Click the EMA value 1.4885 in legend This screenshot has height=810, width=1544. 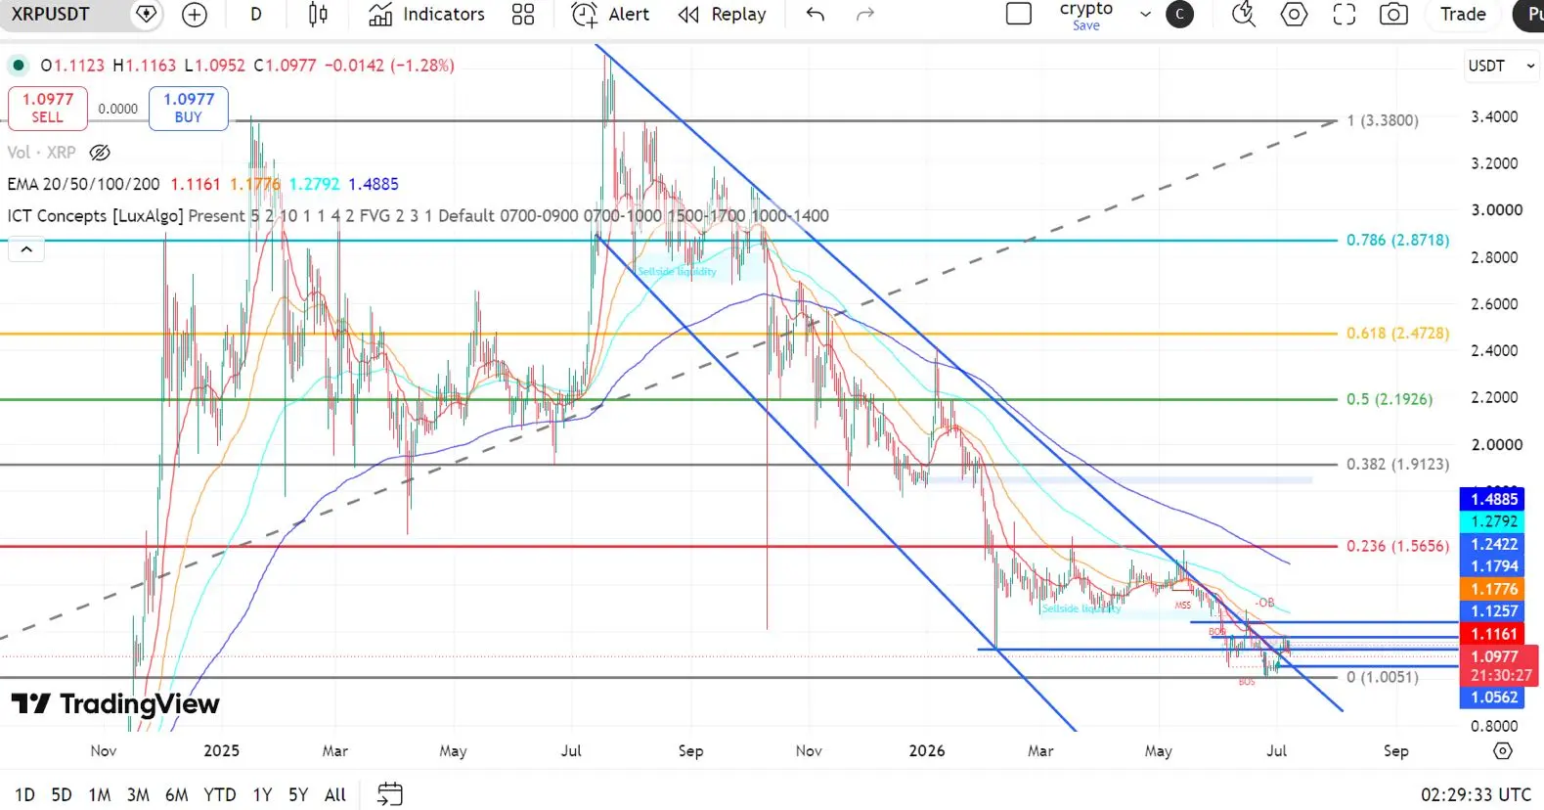coord(374,184)
